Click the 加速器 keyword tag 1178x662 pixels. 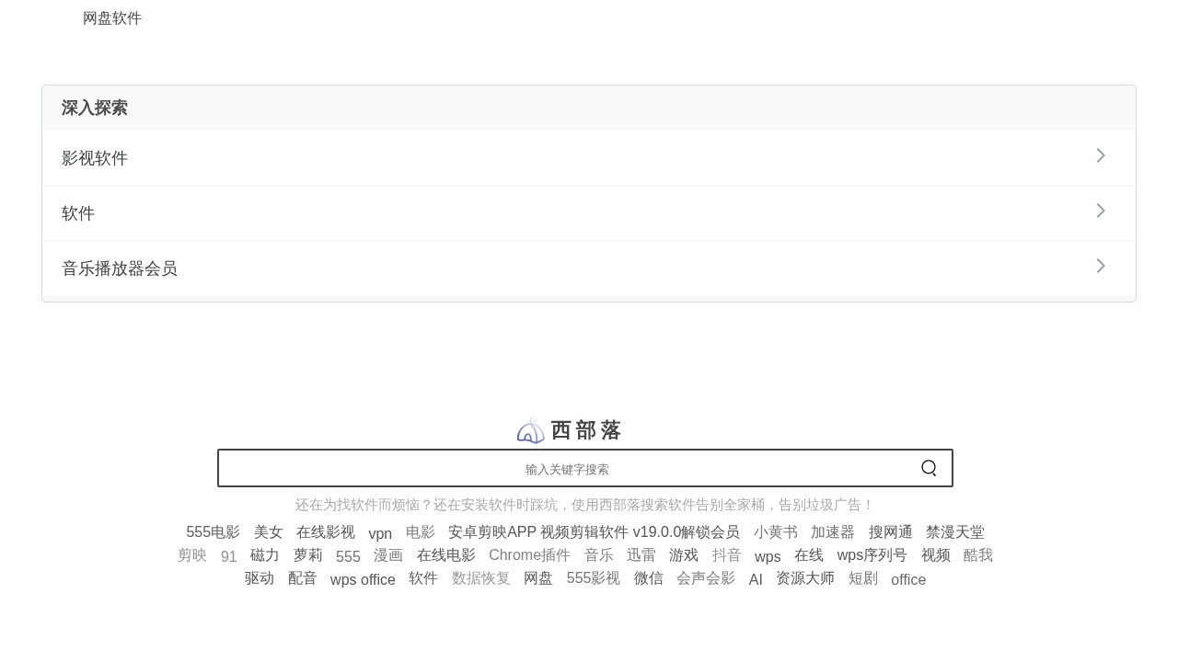[x=833, y=532]
